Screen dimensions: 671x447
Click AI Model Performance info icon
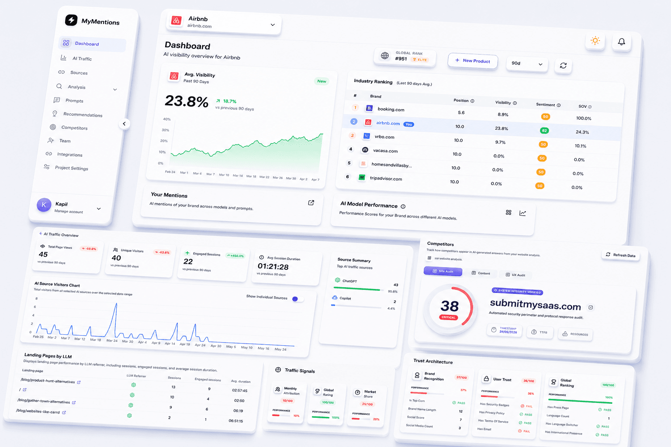tap(403, 206)
